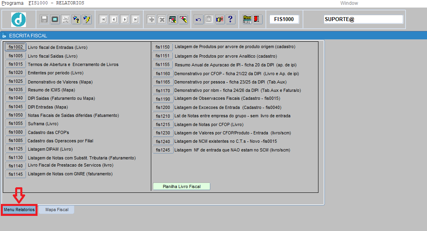Image resolution: width=427 pixels, height=231 pixels.
Task: Open the Window menu
Action: (349, 3)
